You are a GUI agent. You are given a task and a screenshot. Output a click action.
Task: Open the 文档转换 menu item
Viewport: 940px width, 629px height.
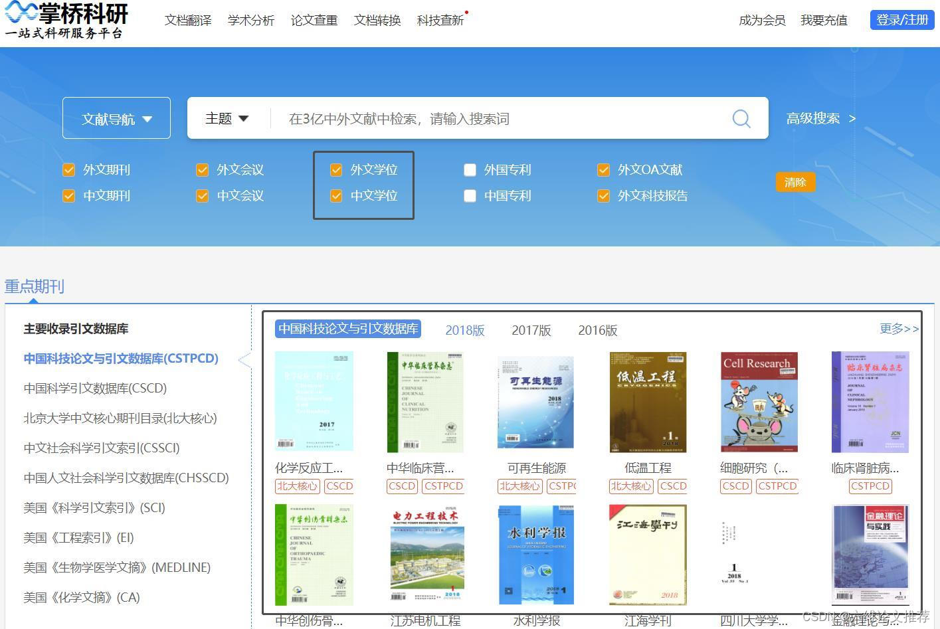click(x=377, y=21)
